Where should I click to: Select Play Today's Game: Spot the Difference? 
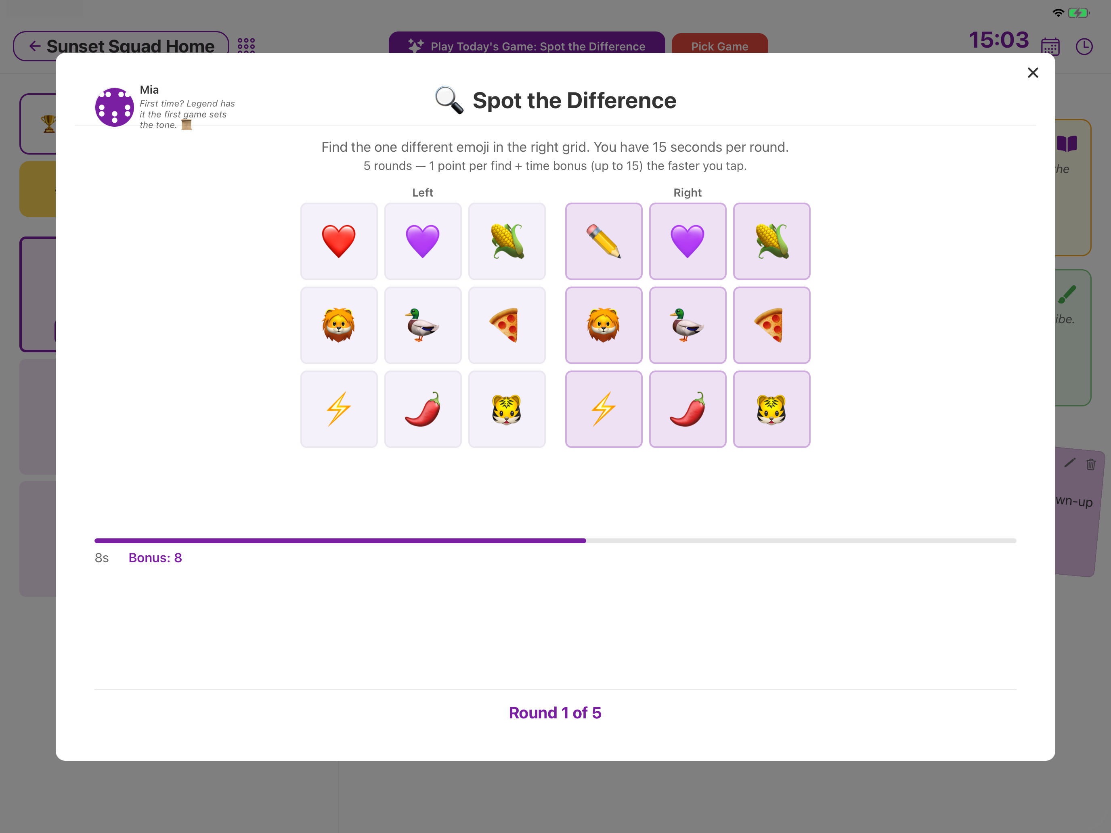pyautogui.click(x=527, y=46)
